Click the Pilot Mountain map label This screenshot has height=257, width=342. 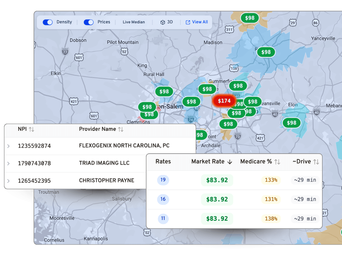coord(123,42)
